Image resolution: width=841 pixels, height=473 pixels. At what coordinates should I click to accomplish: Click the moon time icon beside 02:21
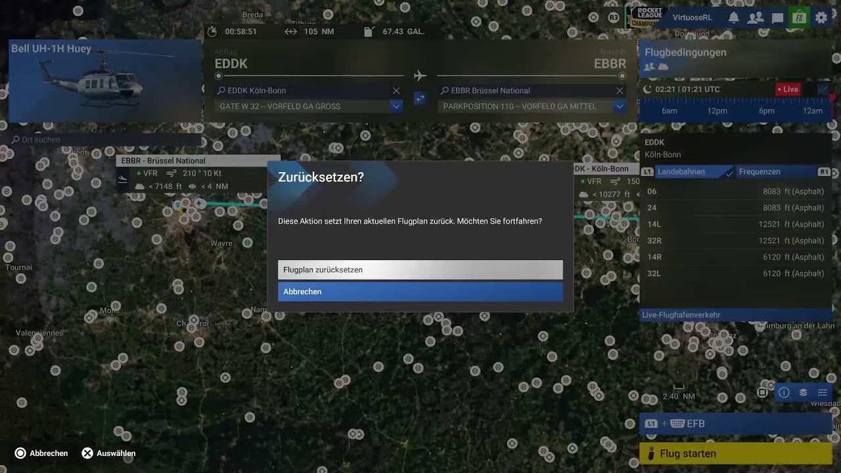pos(647,89)
